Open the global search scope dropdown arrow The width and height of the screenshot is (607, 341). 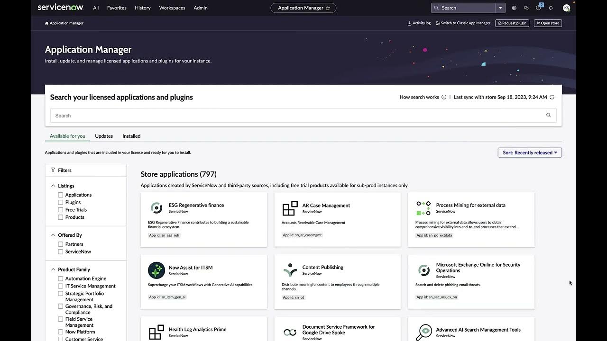click(500, 8)
